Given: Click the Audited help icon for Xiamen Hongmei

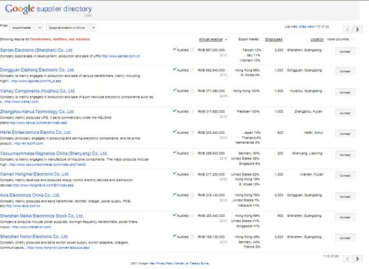Looking at the screenshot, I should [x=193, y=174].
